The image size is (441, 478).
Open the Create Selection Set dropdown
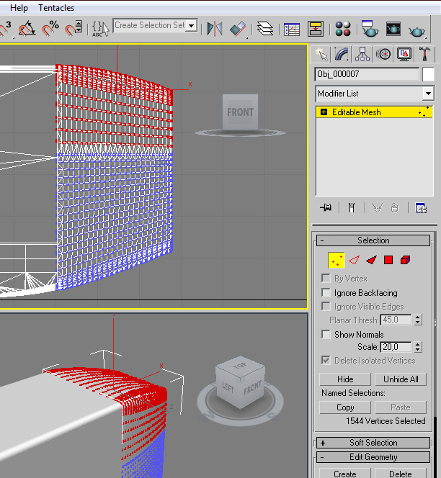(192, 25)
